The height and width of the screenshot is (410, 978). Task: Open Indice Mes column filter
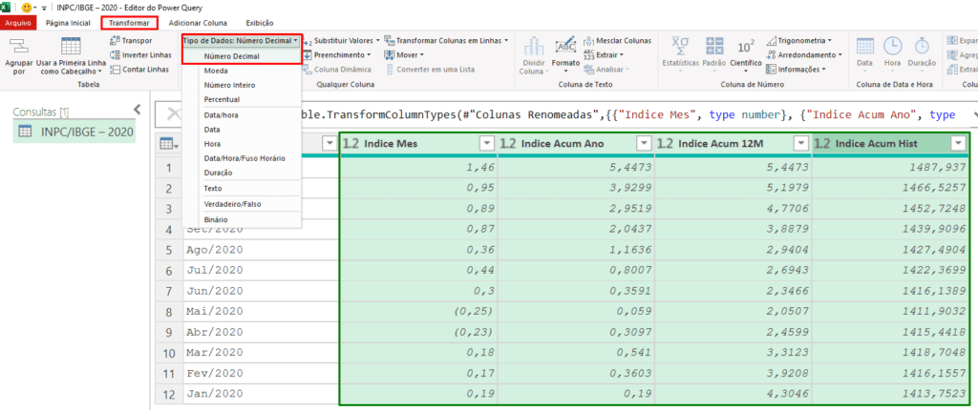point(487,144)
